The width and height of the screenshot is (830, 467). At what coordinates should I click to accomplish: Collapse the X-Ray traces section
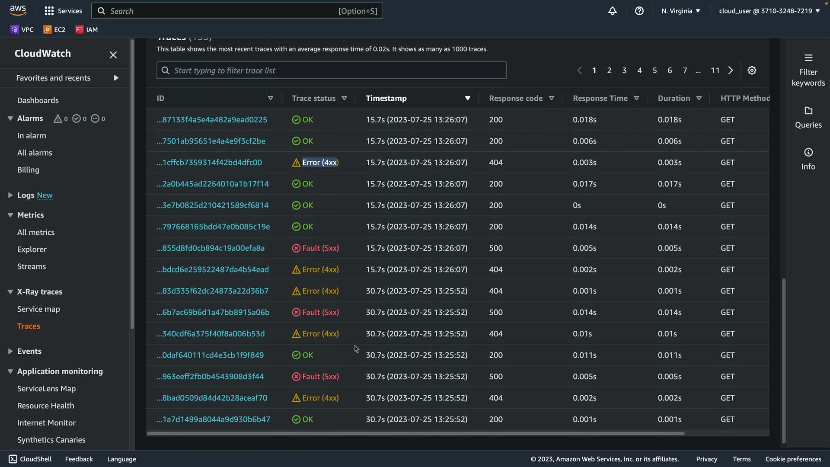point(10,292)
